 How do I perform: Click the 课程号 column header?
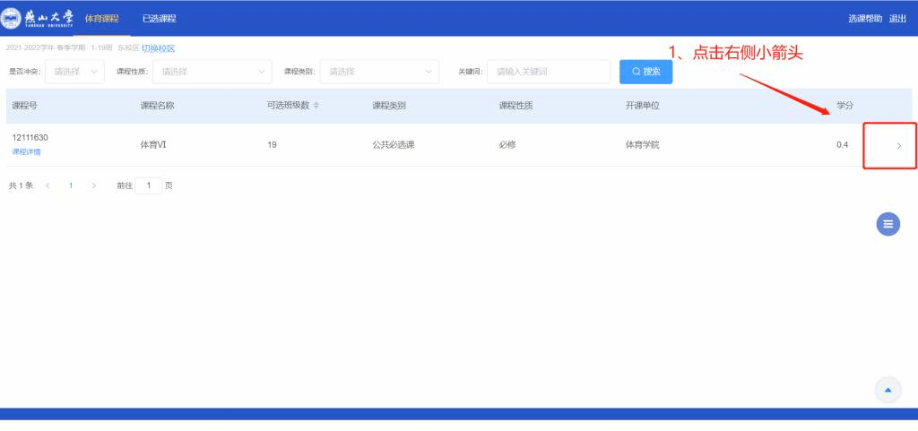point(24,106)
